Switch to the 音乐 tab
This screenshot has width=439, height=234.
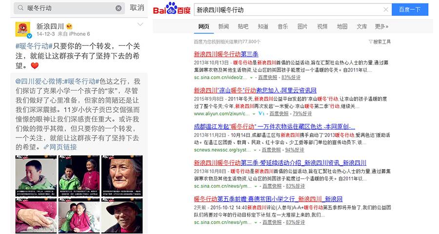coord(283,27)
